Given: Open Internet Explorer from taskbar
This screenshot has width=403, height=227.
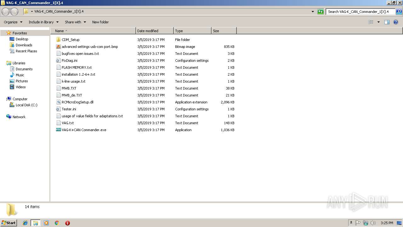Looking at the screenshot, I should coord(25,223).
